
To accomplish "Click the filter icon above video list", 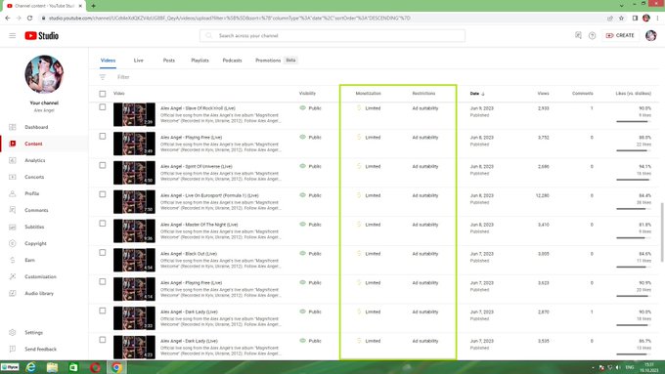I will [103, 77].
